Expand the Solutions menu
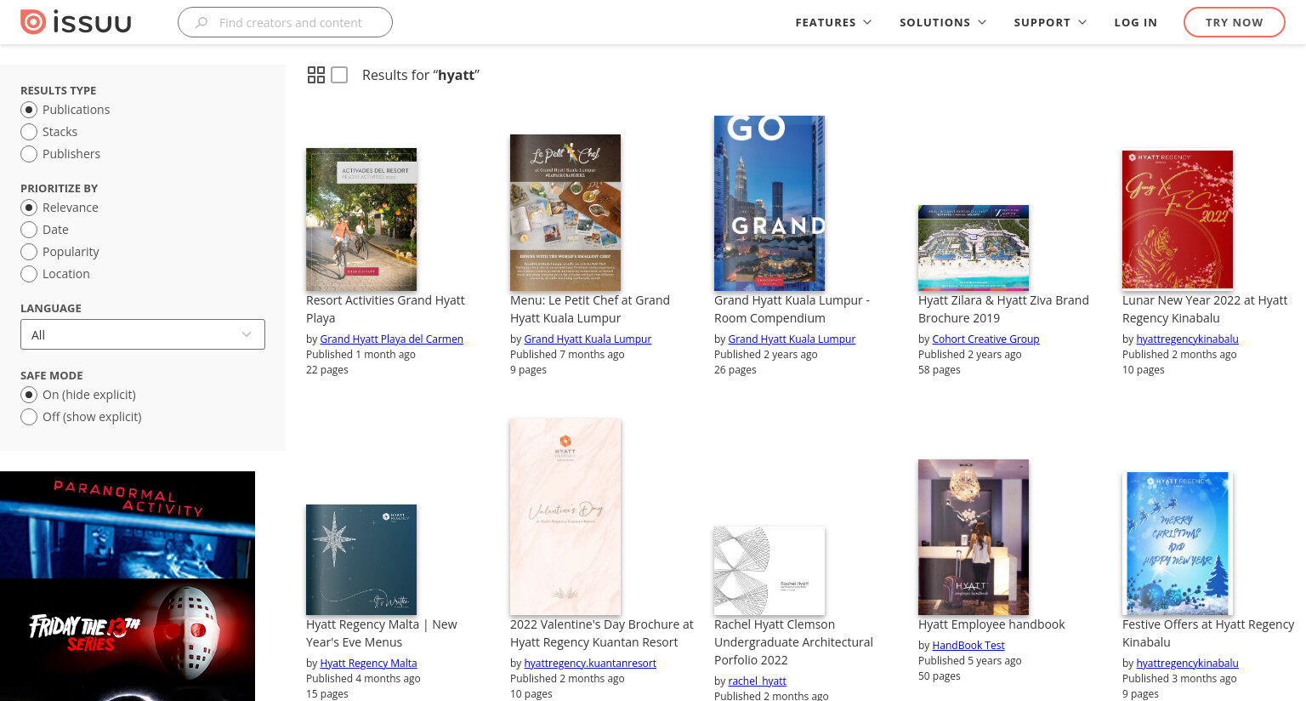Viewport: 1306px width, 701px height. 943,22
